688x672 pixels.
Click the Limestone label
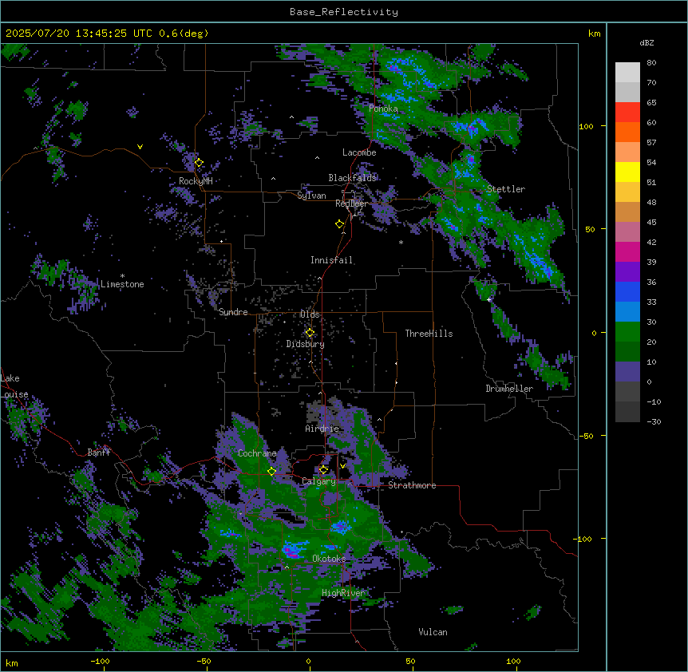click(x=122, y=284)
